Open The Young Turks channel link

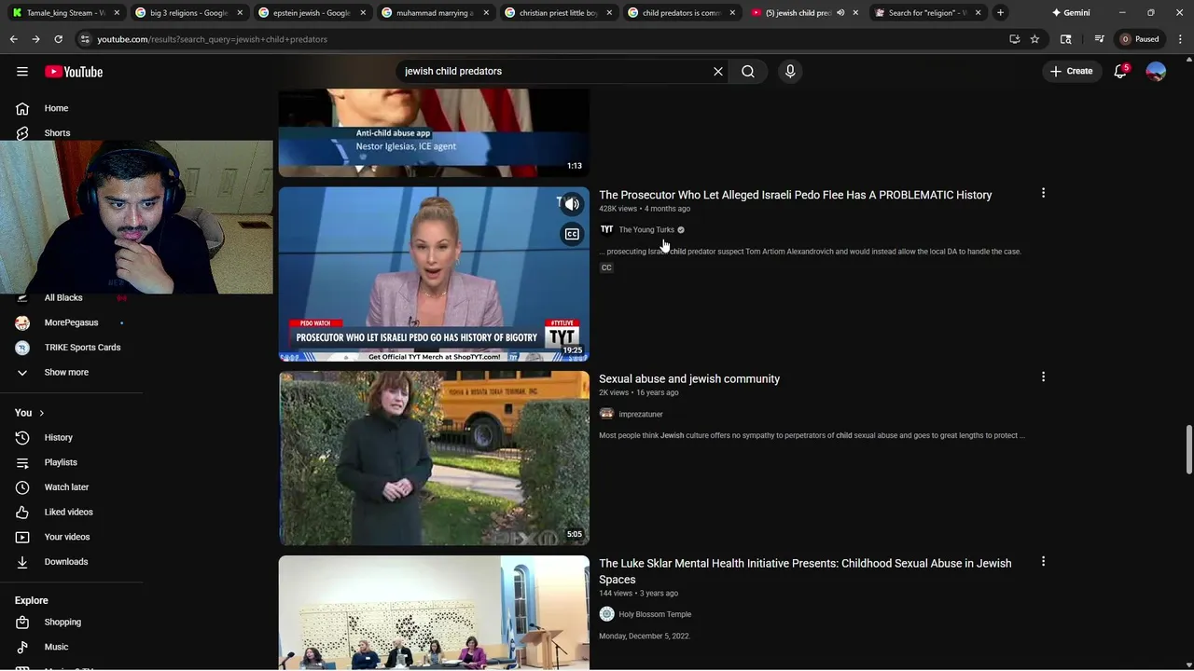coord(646,229)
